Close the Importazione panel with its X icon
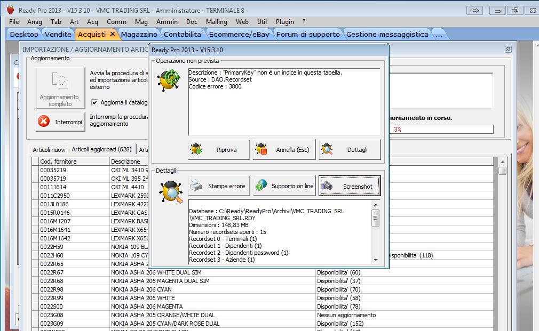 click(x=508, y=50)
